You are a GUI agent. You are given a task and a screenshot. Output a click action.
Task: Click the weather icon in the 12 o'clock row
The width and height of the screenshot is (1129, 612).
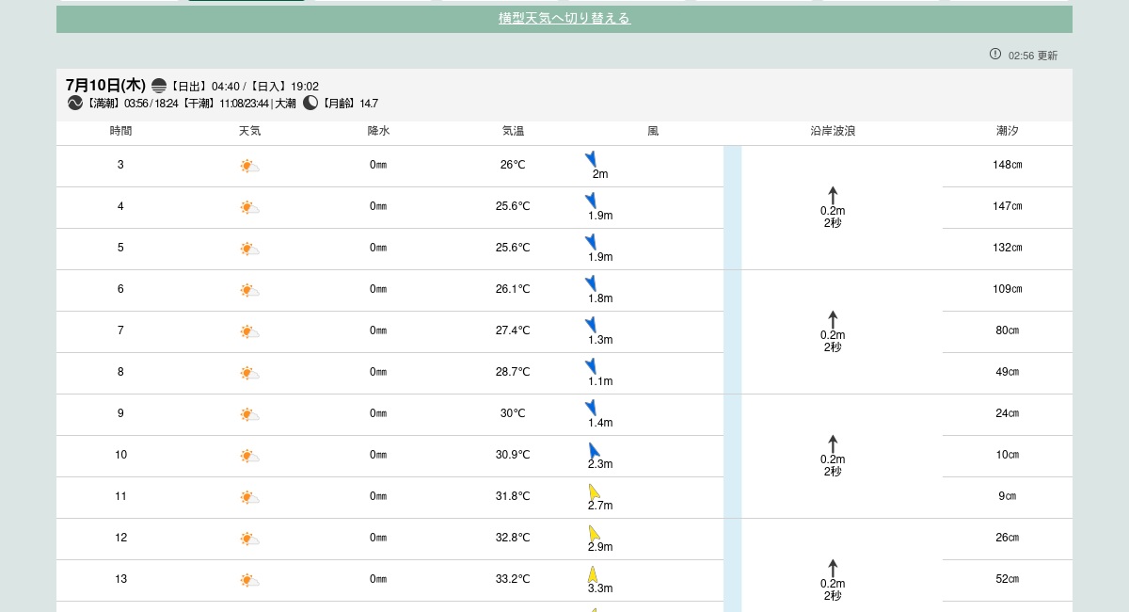249,539
